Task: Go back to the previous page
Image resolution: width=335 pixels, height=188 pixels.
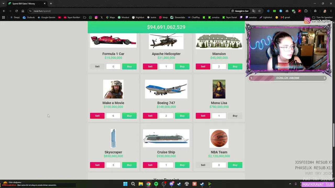Action: pyautogui.click(x=4, y=11)
